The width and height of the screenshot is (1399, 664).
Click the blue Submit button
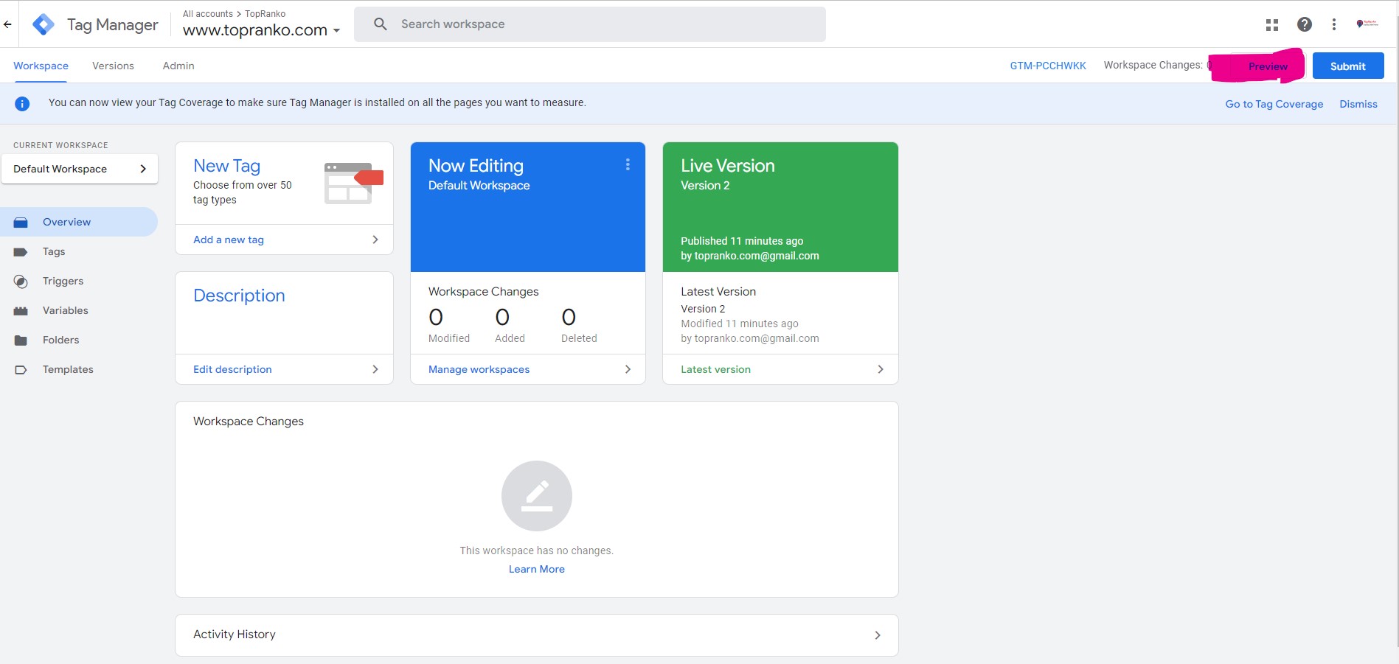click(x=1348, y=66)
